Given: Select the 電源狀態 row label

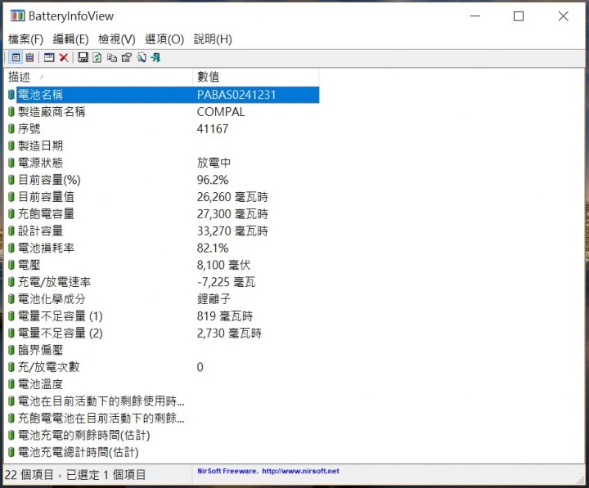Looking at the screenshot, I should tap(41, 163).
